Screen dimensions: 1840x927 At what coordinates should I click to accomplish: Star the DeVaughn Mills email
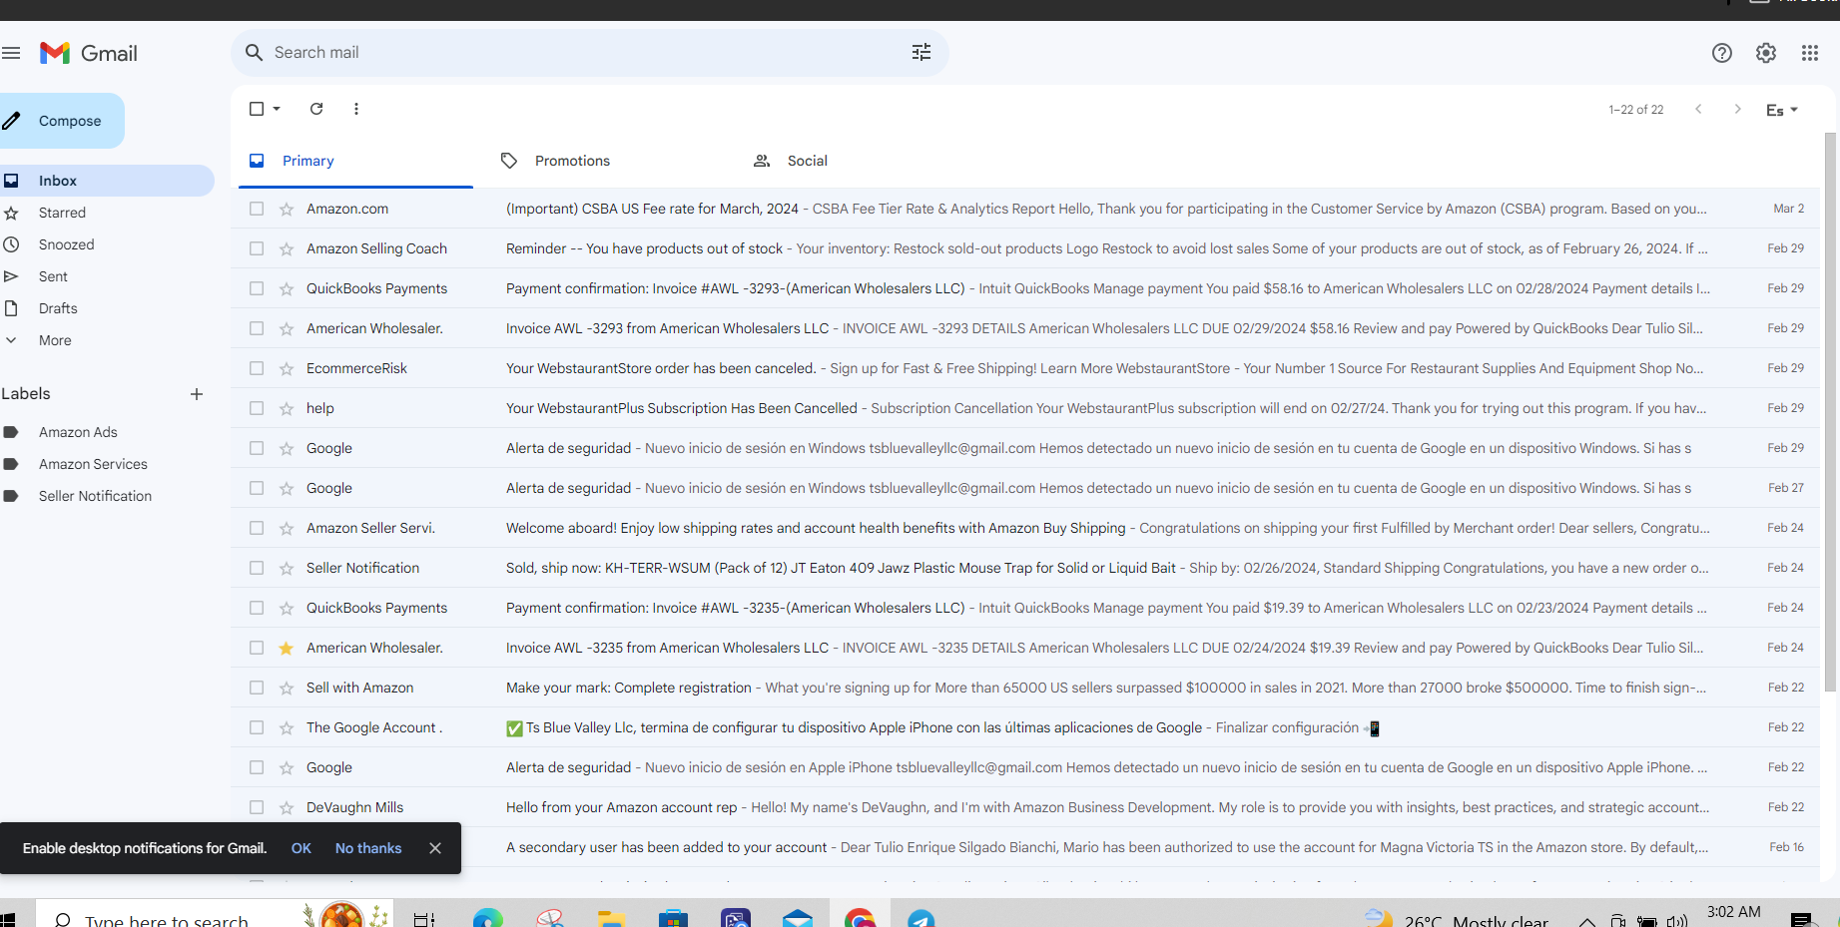pyautogui.click(x=287, y=807)
